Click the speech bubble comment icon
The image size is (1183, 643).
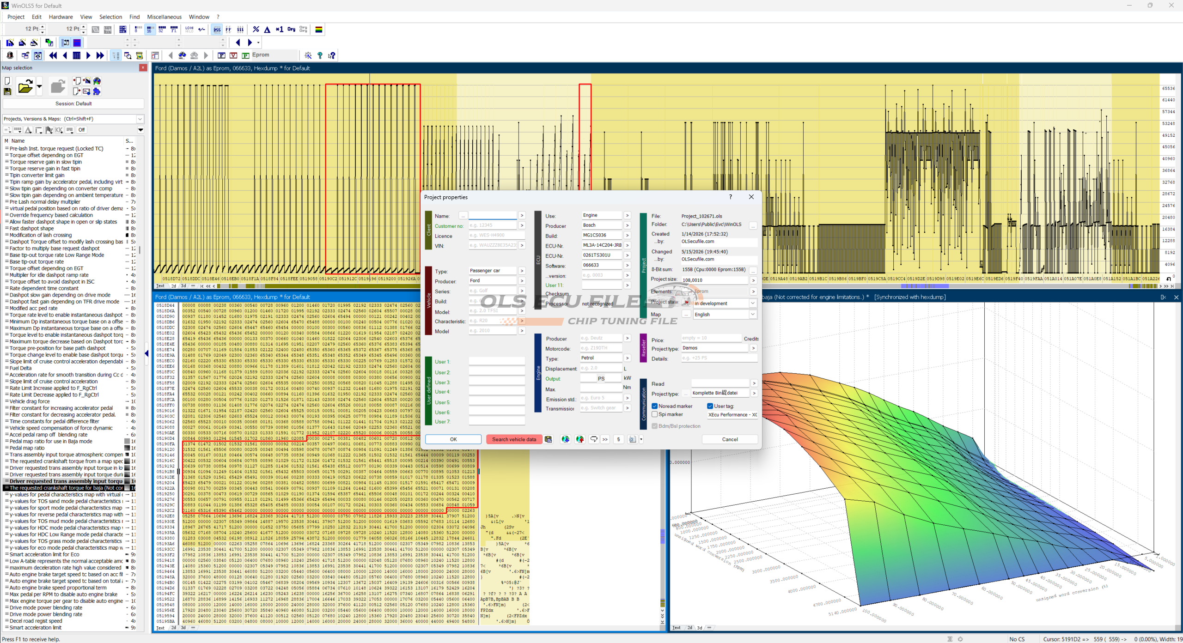pos(594,439)
